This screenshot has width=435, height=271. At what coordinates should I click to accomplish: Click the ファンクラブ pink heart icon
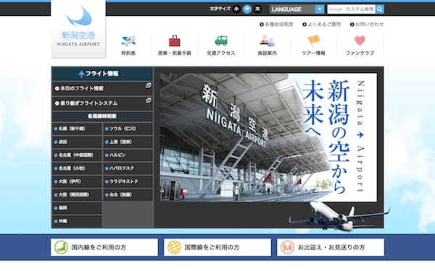[x=360, y=40]
